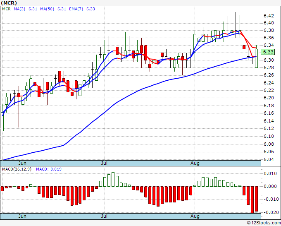
Task: Click the 6.40 price axis label
Action: 269,23
